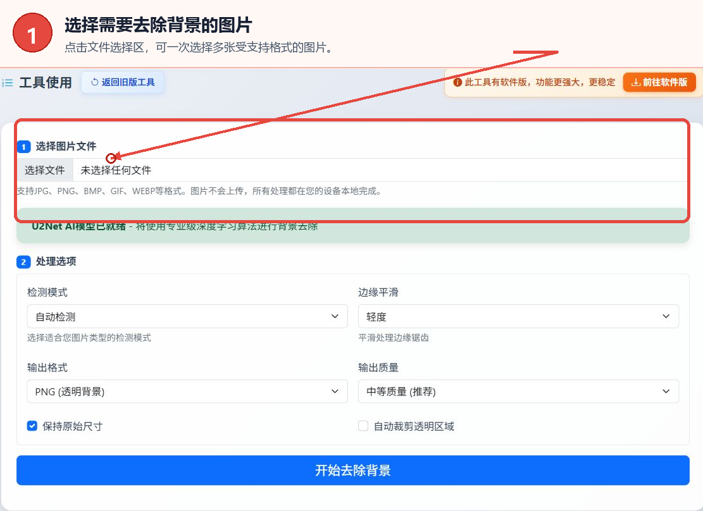Click the 未选择任何文件 file input field

tap(352, 170)
